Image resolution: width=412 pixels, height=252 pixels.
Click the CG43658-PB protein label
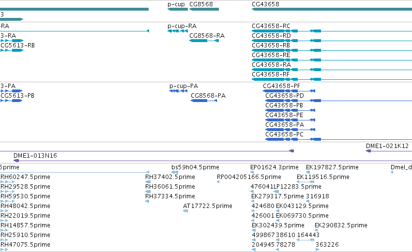click(x=284, y=105)
